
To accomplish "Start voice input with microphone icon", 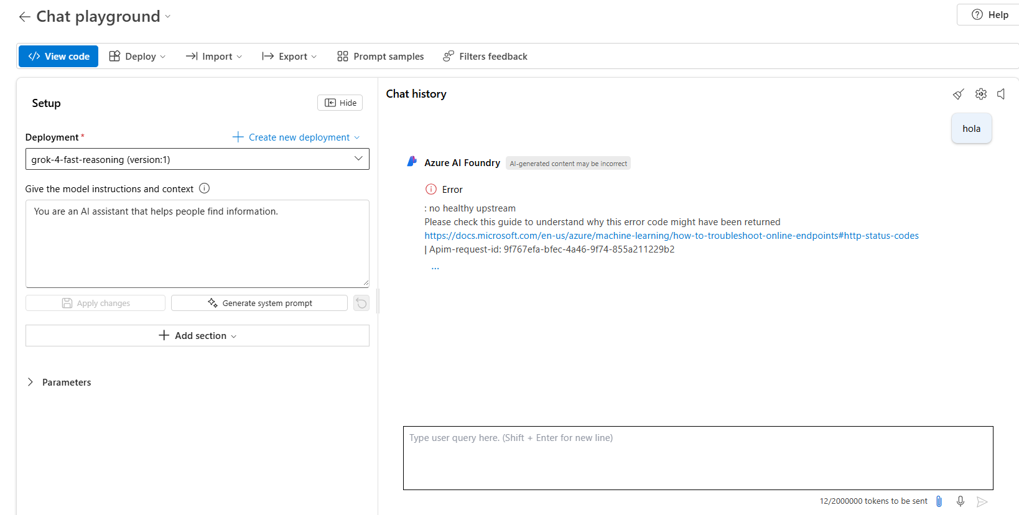I will coord(961,501).
